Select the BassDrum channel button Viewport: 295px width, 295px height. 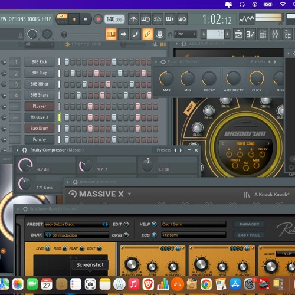pyautogui.click(x=40, y=129)
